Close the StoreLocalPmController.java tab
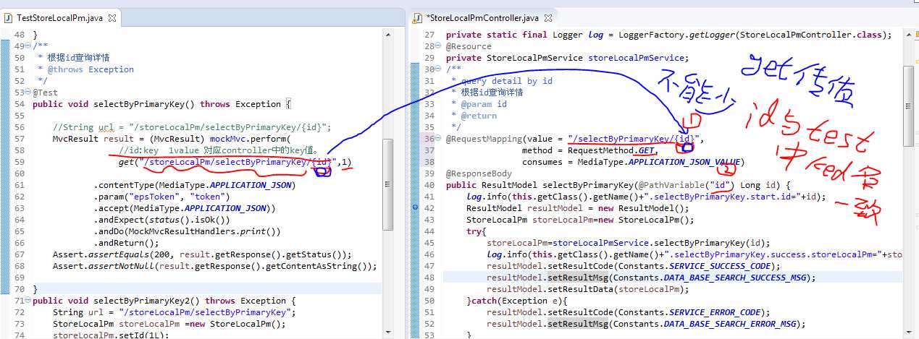The height and width of the screenshot is (339, 919). tap(548, 17)
